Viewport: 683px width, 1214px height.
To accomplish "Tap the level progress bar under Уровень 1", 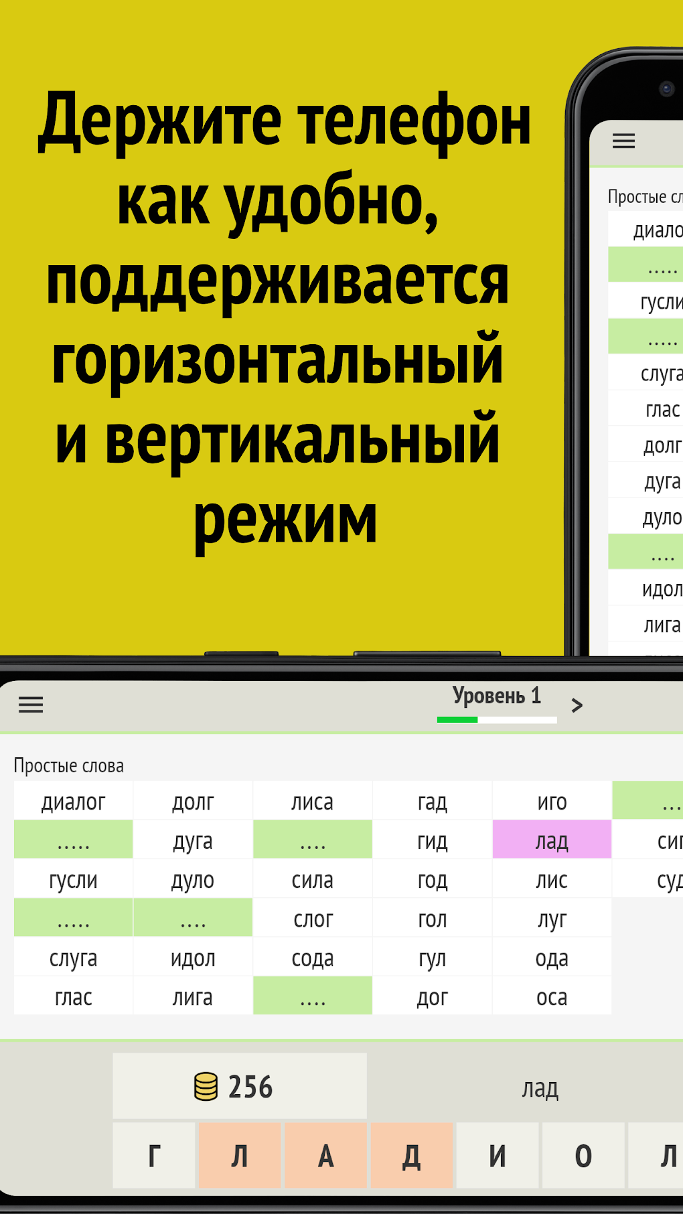I will [497, 720].
